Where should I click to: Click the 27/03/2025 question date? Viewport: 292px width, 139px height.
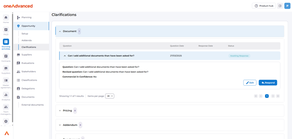pos(176,56)
